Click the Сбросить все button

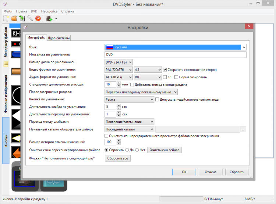[x=118, y=158]
